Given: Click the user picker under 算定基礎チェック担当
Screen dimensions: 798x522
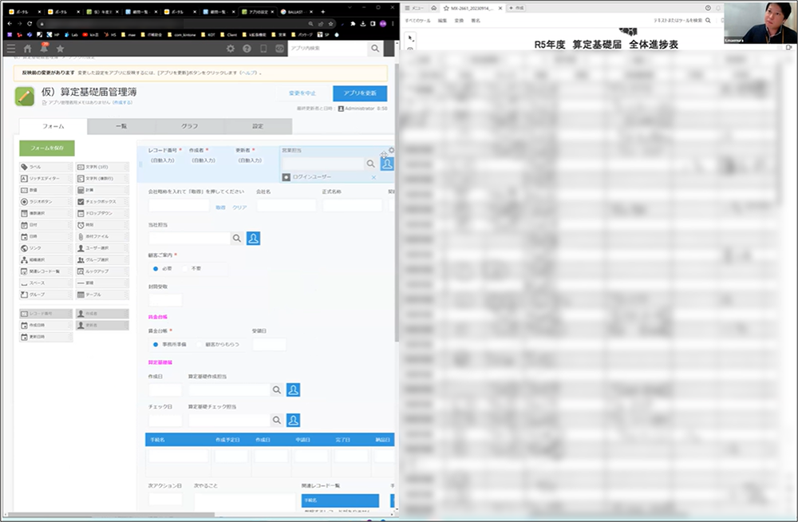Looking at the screenshot, I should [x=293, y=420].
